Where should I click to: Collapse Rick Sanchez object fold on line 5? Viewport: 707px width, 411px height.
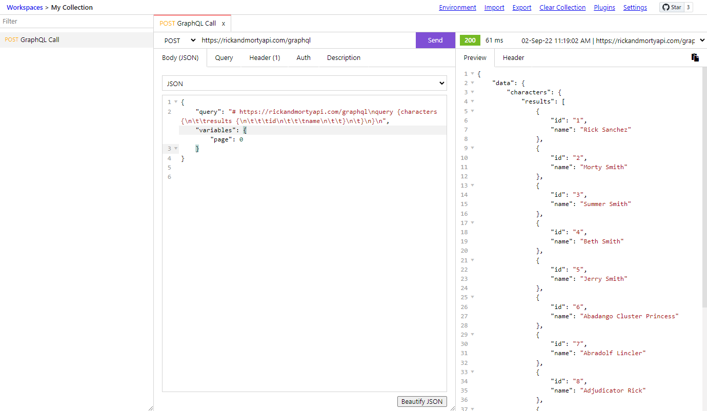point(472,111)
